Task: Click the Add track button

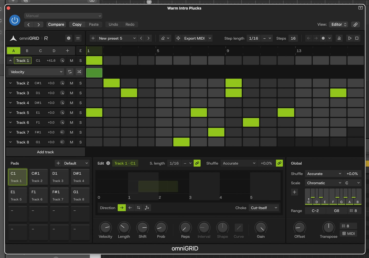Action: [x=45, y=152]
